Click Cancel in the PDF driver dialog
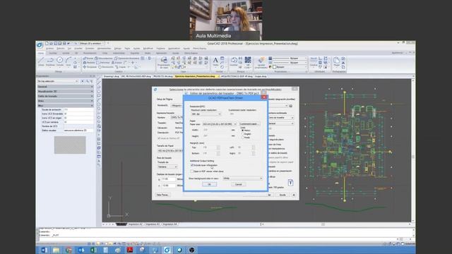The image size is (452, 254). (x=239, y=184)
